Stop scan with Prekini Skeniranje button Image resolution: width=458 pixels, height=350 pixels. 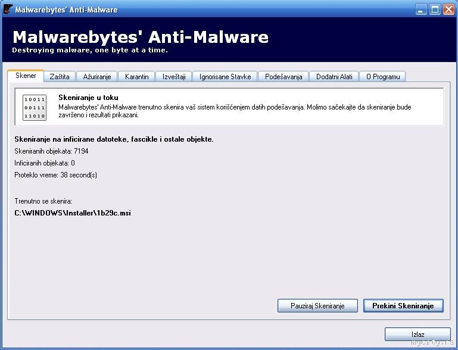(403, 305)
